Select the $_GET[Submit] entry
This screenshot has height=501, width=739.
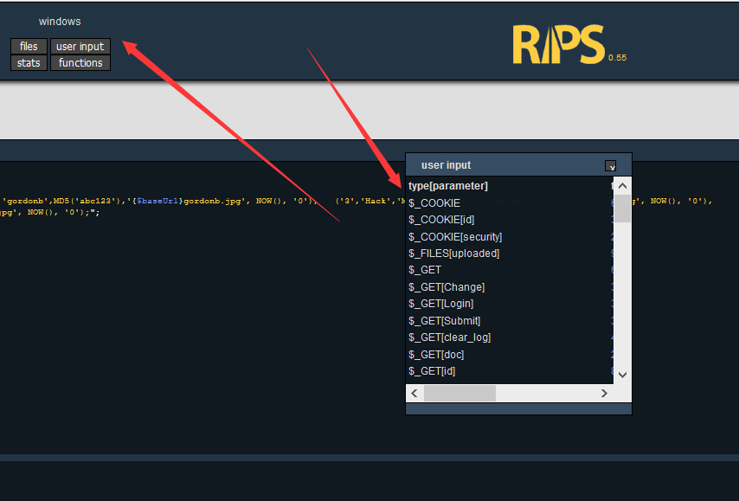coord(445,321)
